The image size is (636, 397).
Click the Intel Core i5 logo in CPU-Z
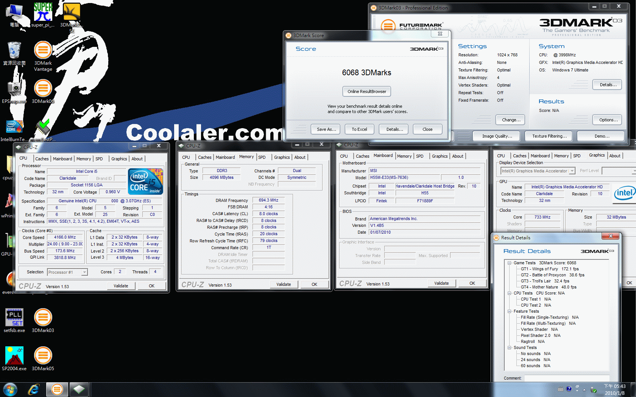(146, 181)
